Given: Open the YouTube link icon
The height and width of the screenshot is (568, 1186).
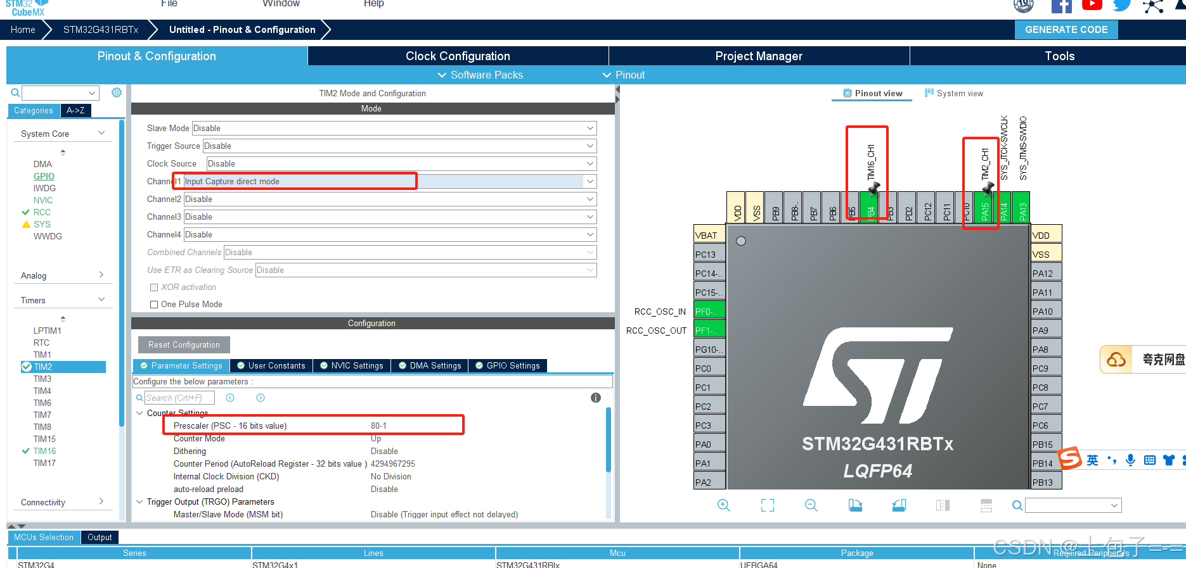Looking at the screenshot, I should (x=1092, y=5).
